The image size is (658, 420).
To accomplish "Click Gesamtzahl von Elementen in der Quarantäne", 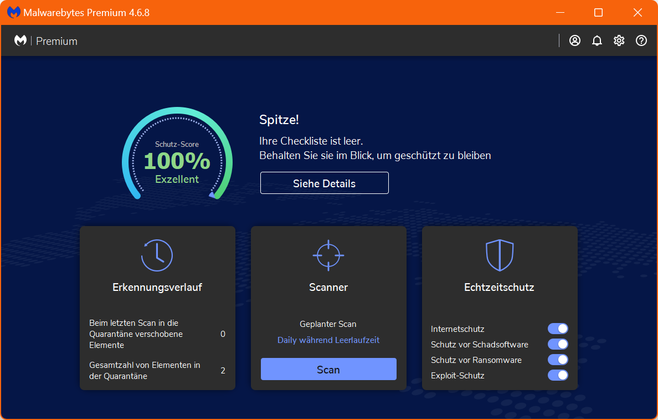I will coord(145,371).
